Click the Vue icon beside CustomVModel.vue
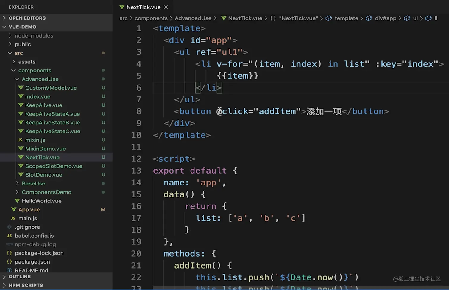 pos(21,88)
